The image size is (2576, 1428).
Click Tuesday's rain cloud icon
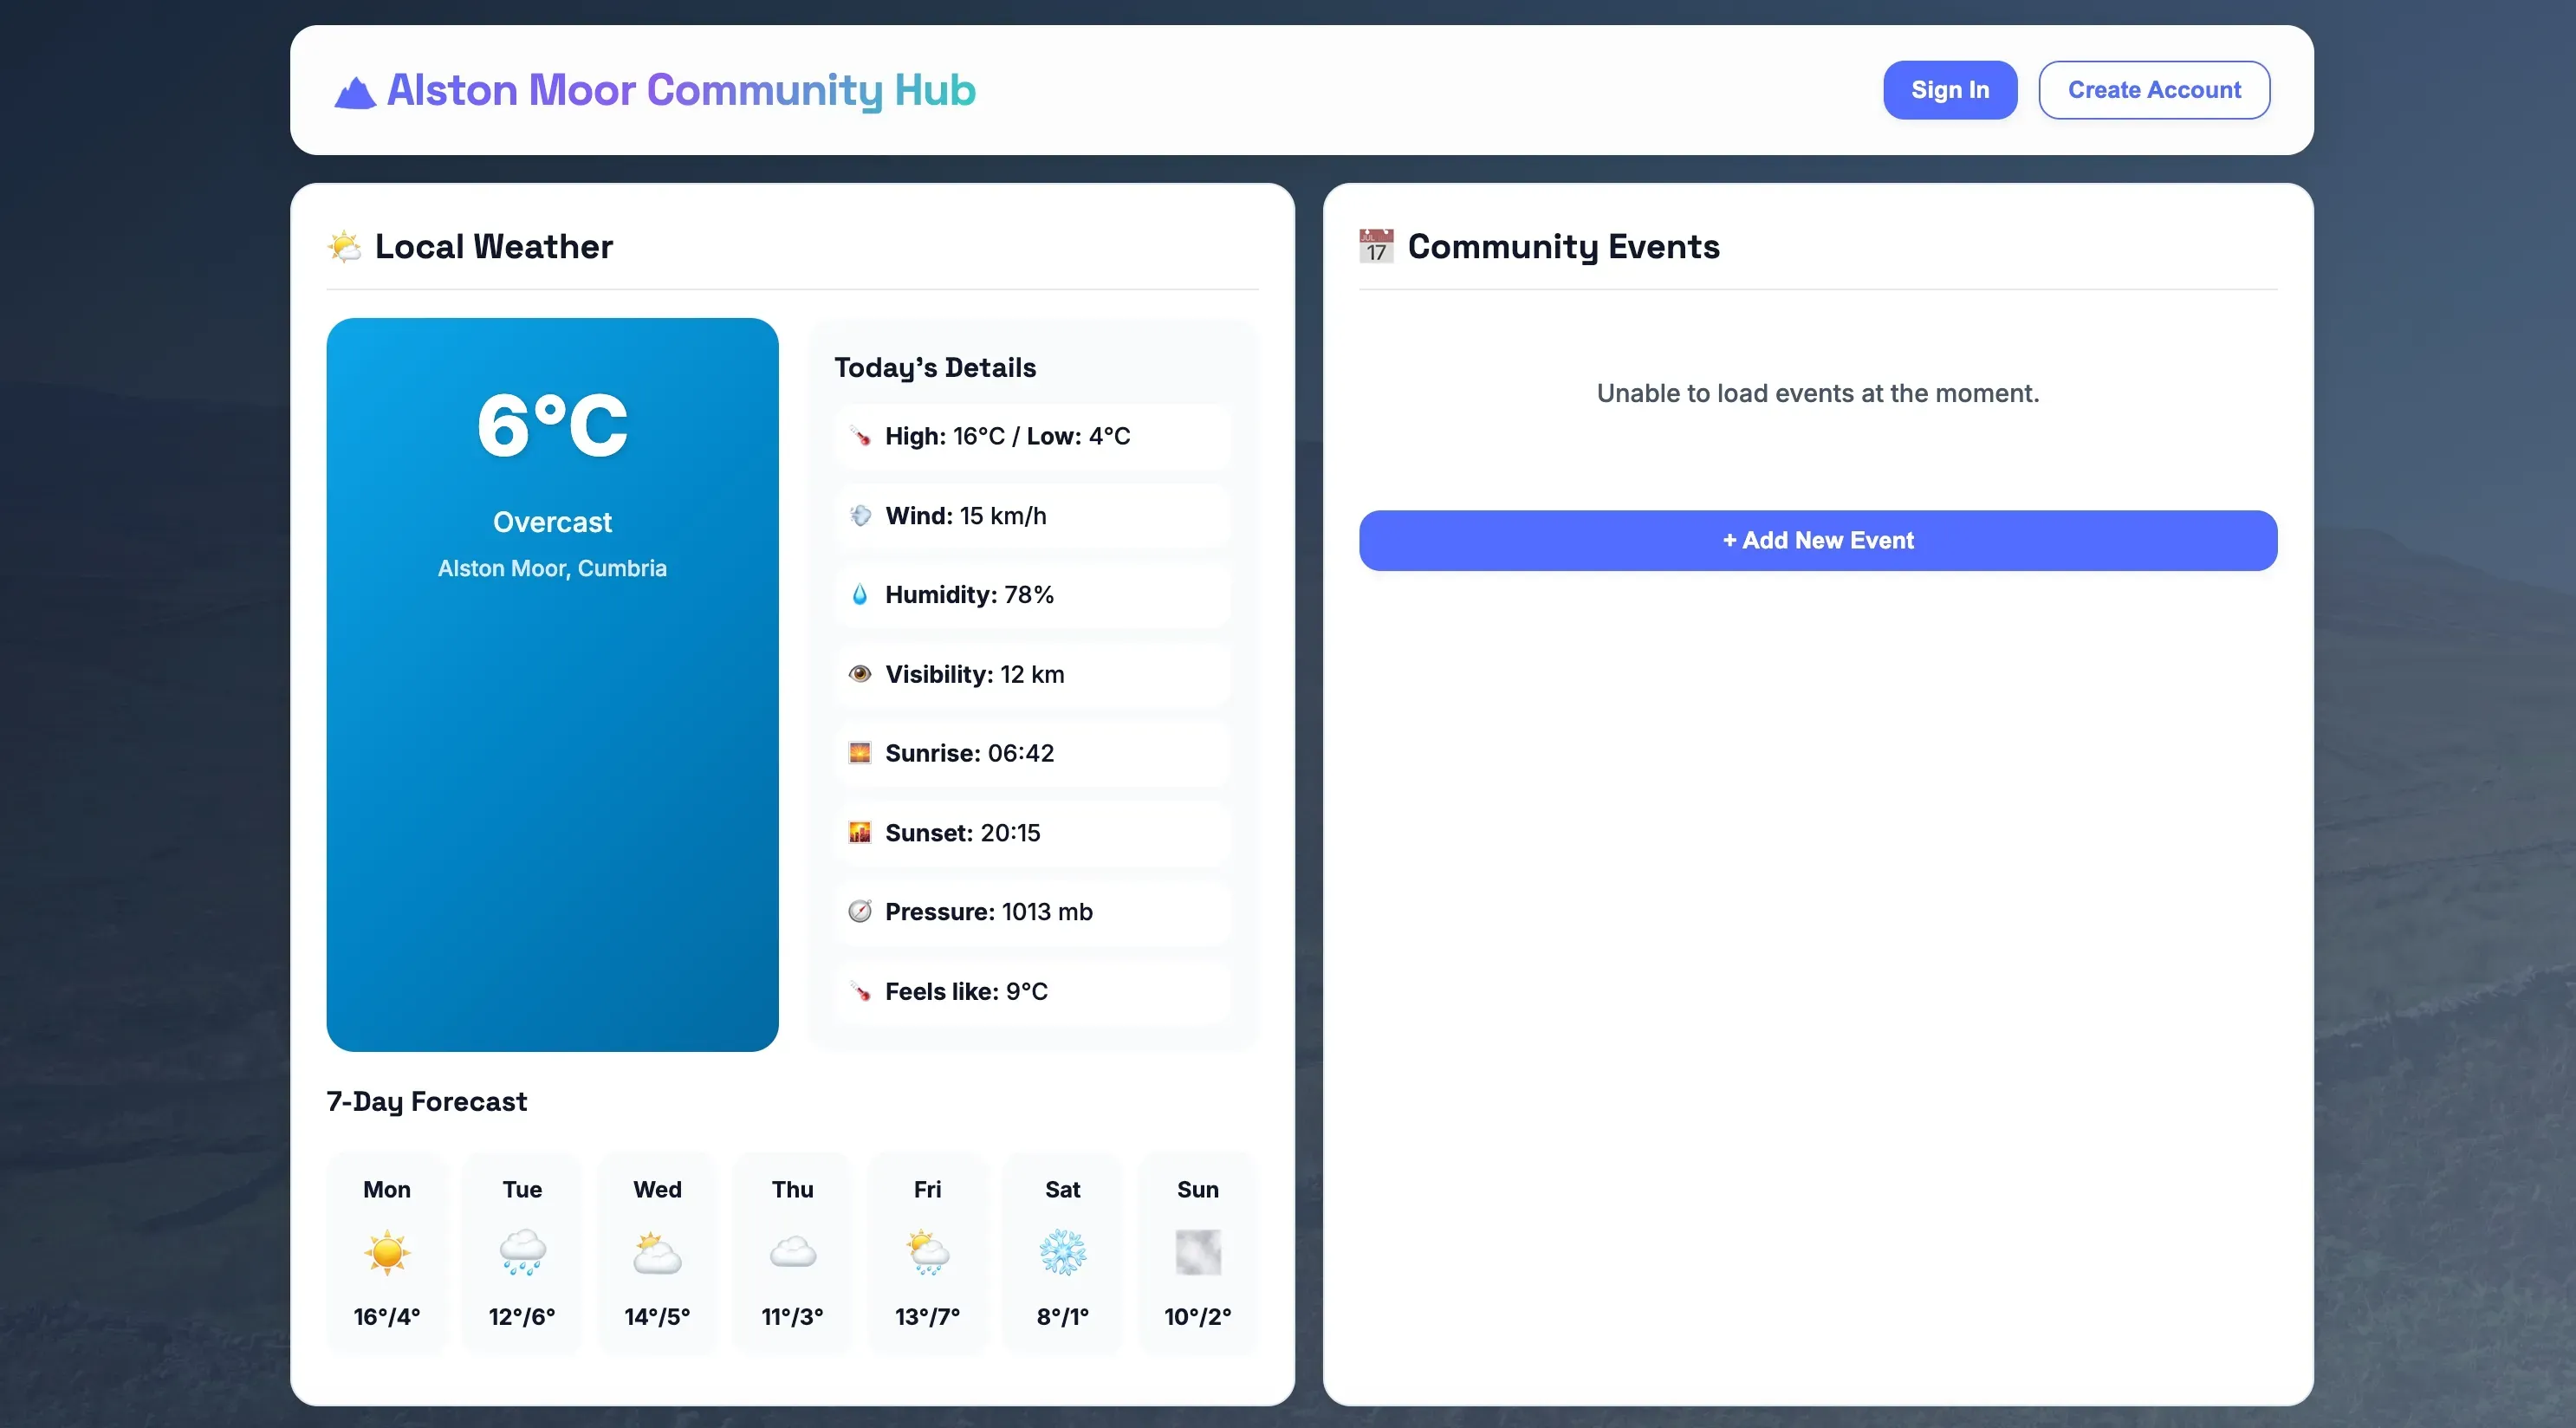point(522,1252)
